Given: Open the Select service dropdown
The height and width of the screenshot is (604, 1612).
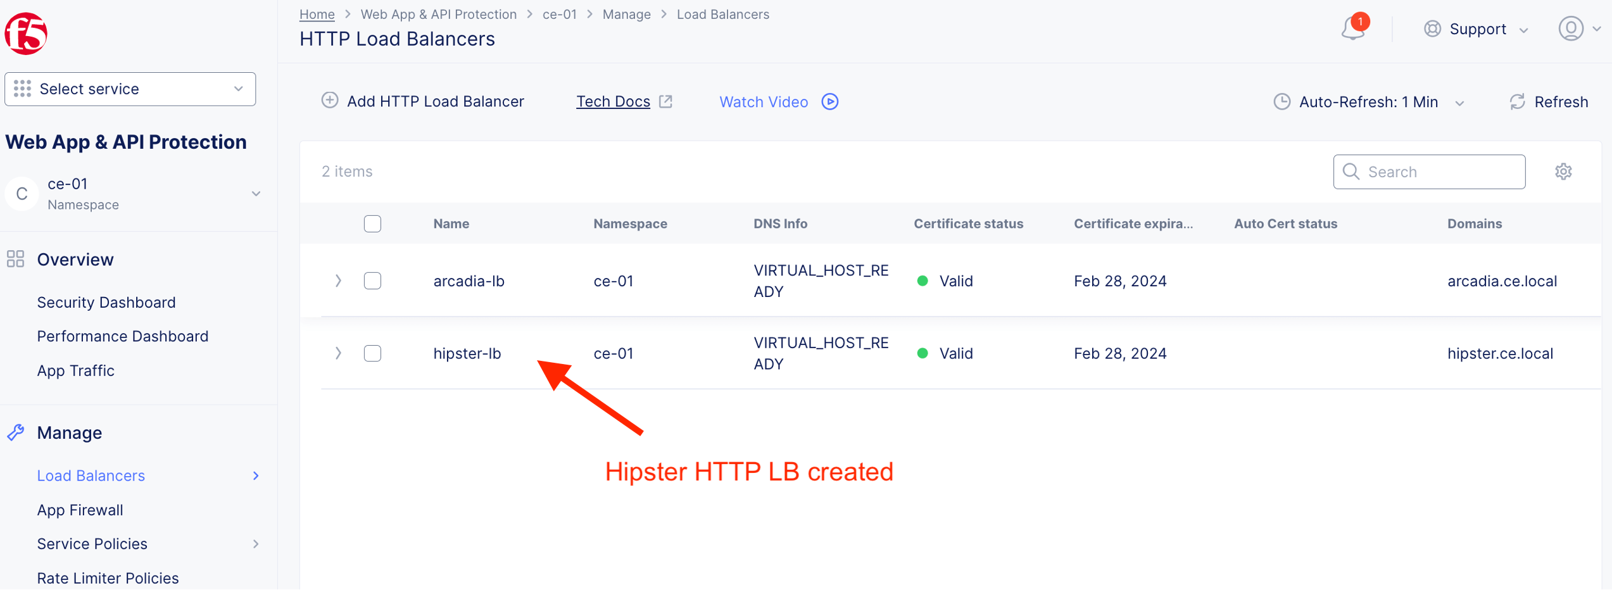Looking at the screenshot, I should pos(130,89).
